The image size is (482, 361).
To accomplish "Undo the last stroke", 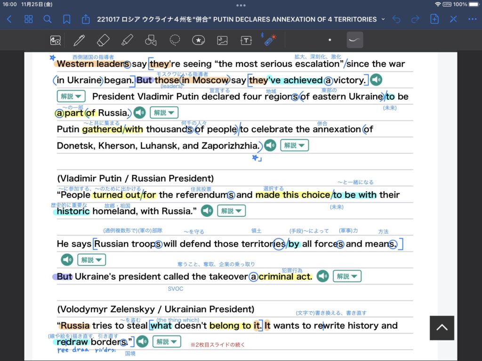I will [x=396, y=19].
